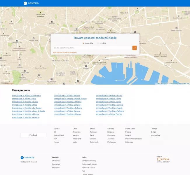Open Immobiliare in Vendita a Lucca

(25, 102)
